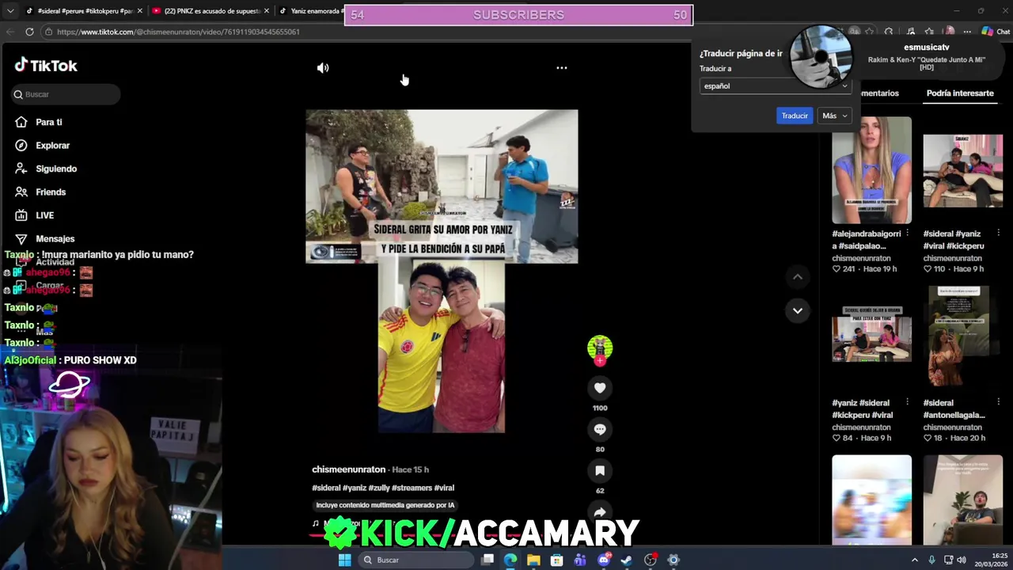Open volume control in system tray
1013x570 pixels.
962,560
